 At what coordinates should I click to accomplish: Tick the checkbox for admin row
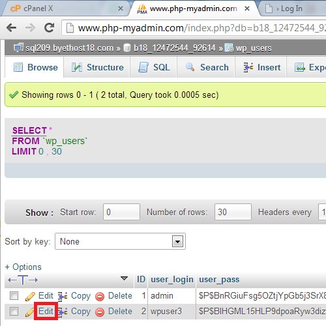click(x=14, y=296)
